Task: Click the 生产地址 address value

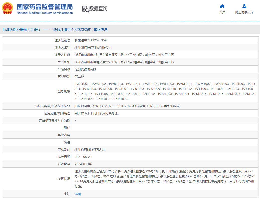Action: coord(124,62)
